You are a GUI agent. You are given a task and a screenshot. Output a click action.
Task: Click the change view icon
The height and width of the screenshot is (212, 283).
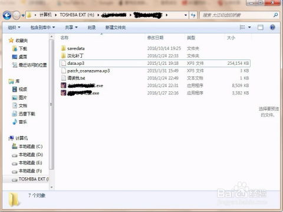point(243,27)
